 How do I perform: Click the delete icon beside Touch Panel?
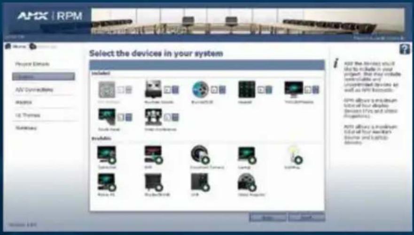coord(129,117)
